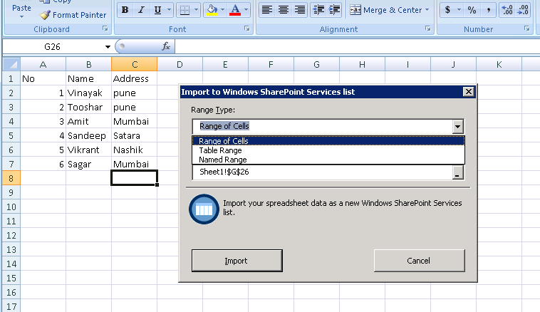Image resolution: width=540 pixels, height=312 pixels.
Task: Select row 8 header
Action: (11, 178)
